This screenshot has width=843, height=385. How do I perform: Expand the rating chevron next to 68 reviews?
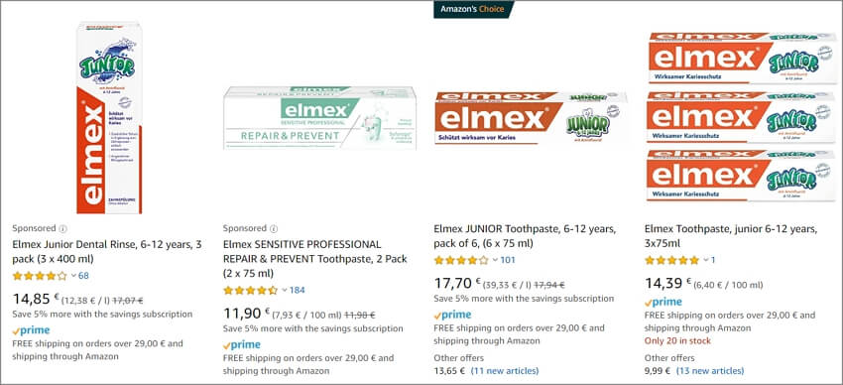click(x=73, y=276)
